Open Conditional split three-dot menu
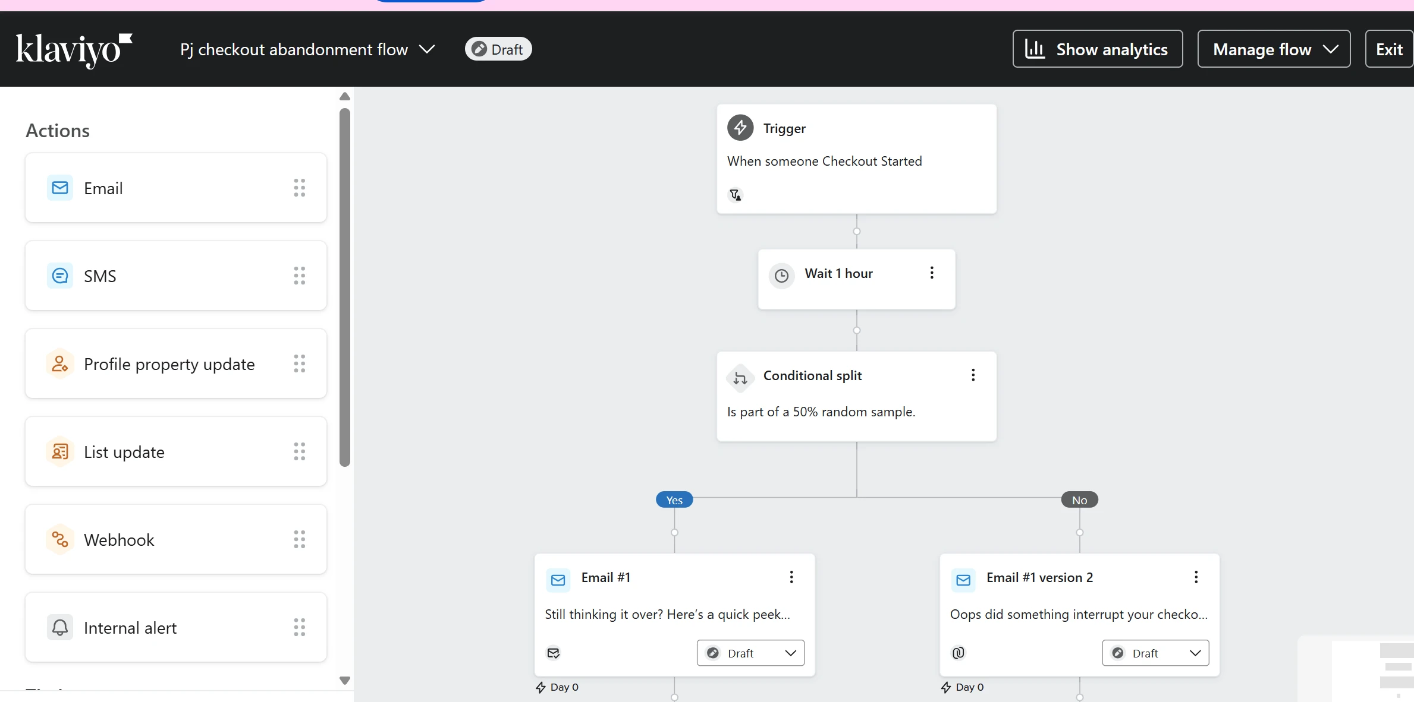 (x=973, y=375)
